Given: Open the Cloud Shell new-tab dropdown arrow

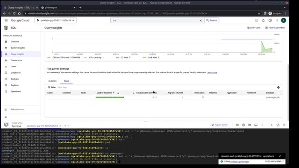Looking at the screenshot, I should pyautogui.click(x=68, y=126).
